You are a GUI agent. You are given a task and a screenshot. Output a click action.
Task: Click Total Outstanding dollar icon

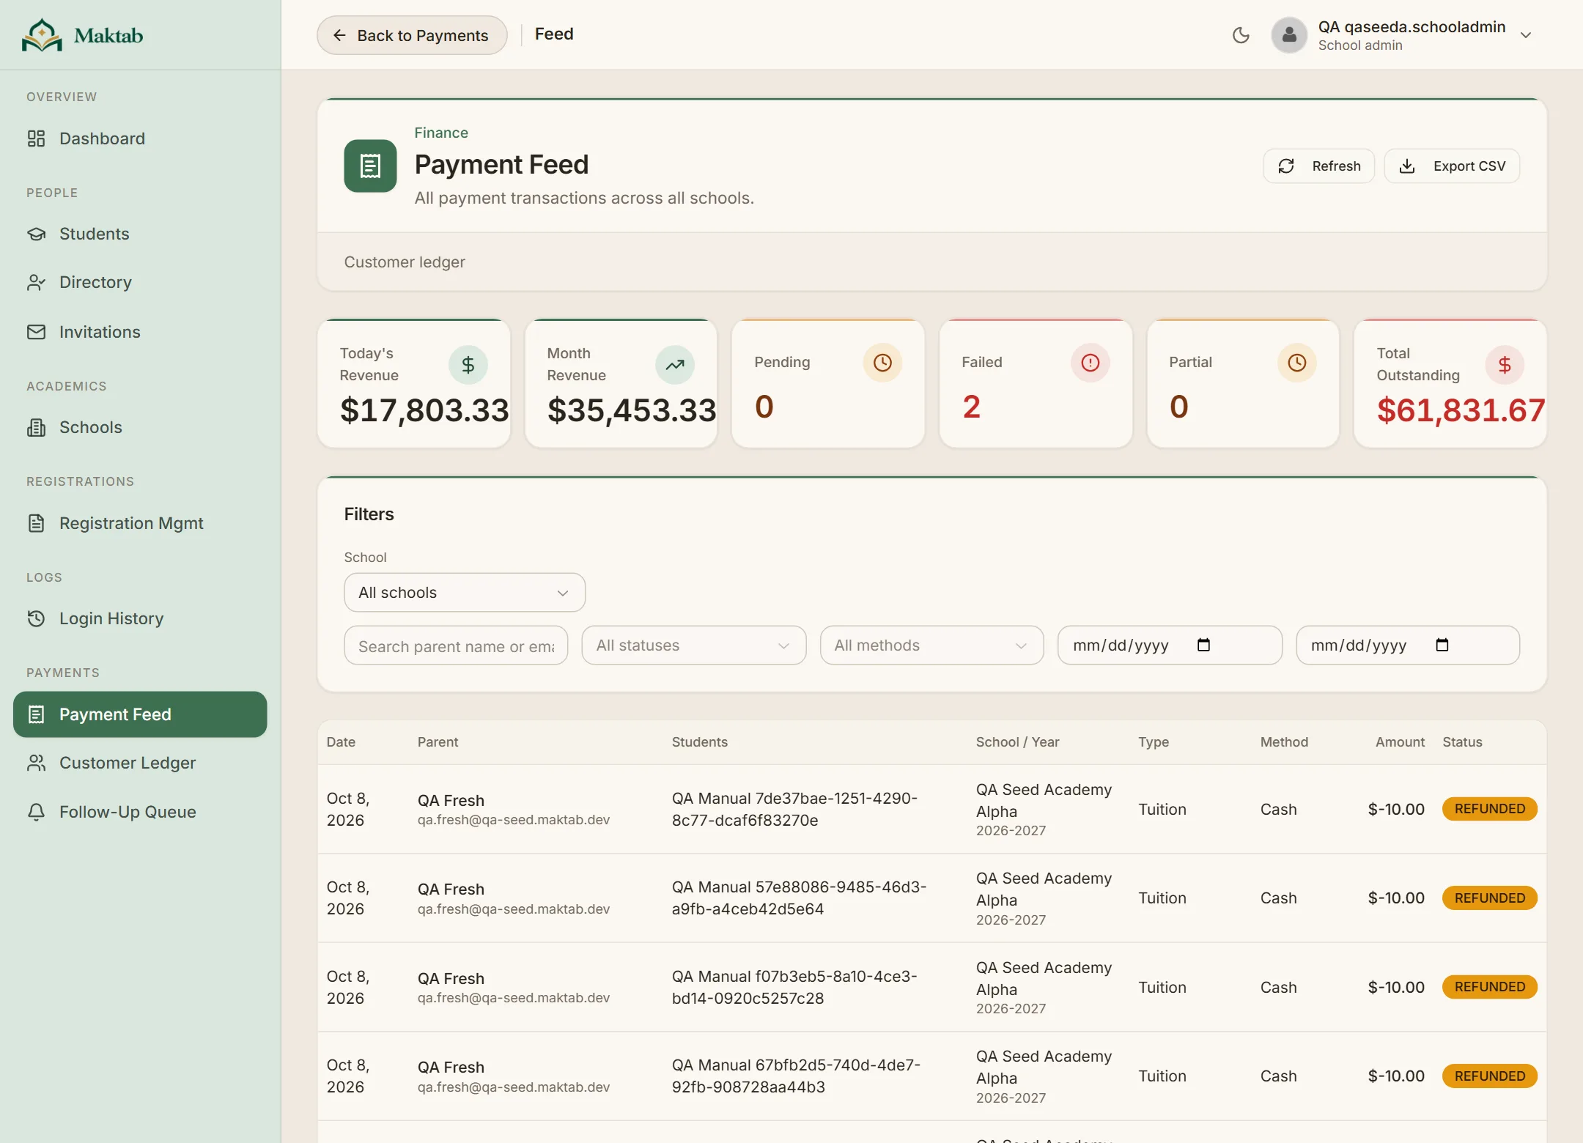tap(1505, 365)
